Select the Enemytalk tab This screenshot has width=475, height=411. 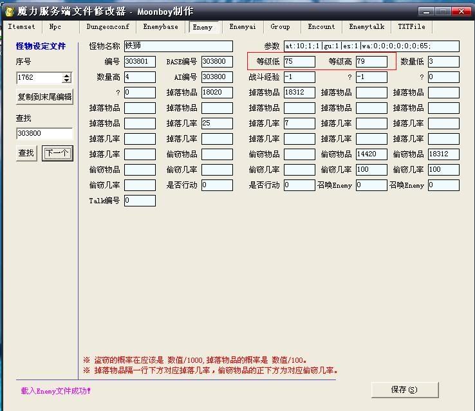[x=367, y=27]
